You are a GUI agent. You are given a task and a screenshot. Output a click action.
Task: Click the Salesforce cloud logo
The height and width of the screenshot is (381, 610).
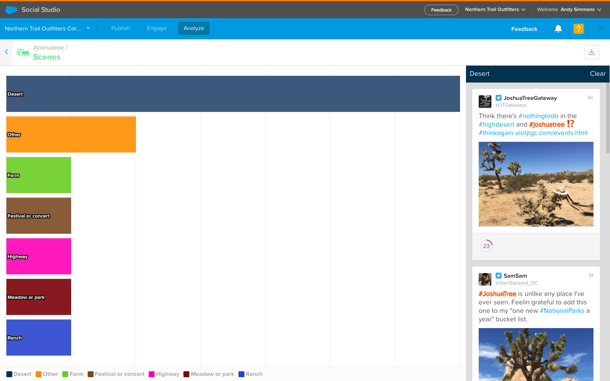11,10
